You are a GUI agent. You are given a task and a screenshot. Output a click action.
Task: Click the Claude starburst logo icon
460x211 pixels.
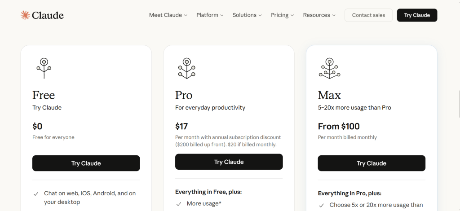pos(25,15)
